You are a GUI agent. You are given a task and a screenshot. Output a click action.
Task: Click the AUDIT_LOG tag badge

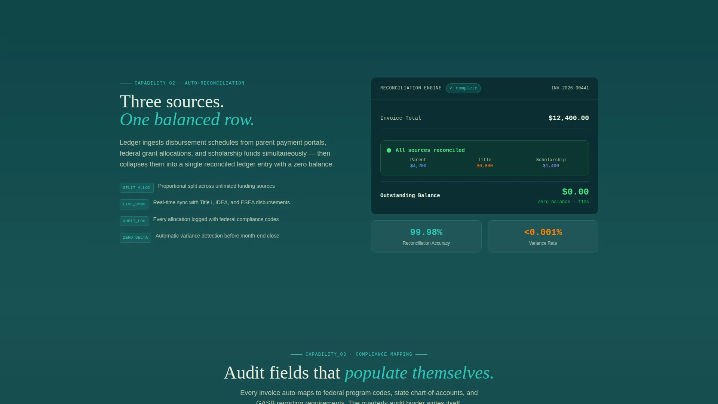click(134, 221)
